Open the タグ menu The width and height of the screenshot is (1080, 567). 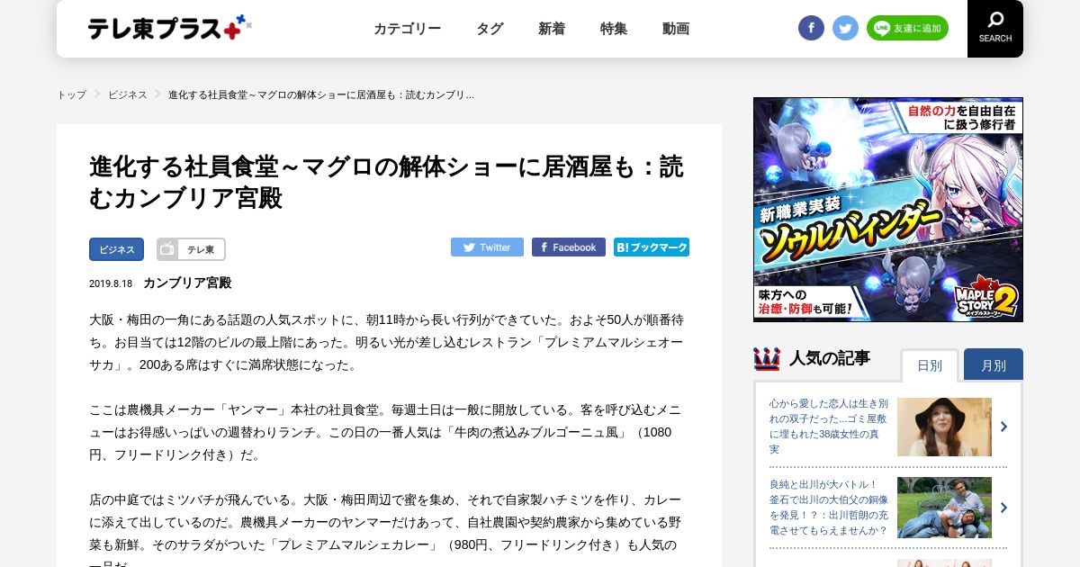[x=490, y=29]
